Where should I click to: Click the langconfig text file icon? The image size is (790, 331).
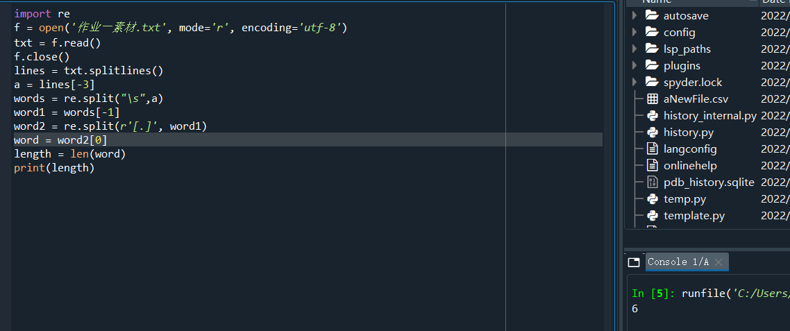point(652,149)
